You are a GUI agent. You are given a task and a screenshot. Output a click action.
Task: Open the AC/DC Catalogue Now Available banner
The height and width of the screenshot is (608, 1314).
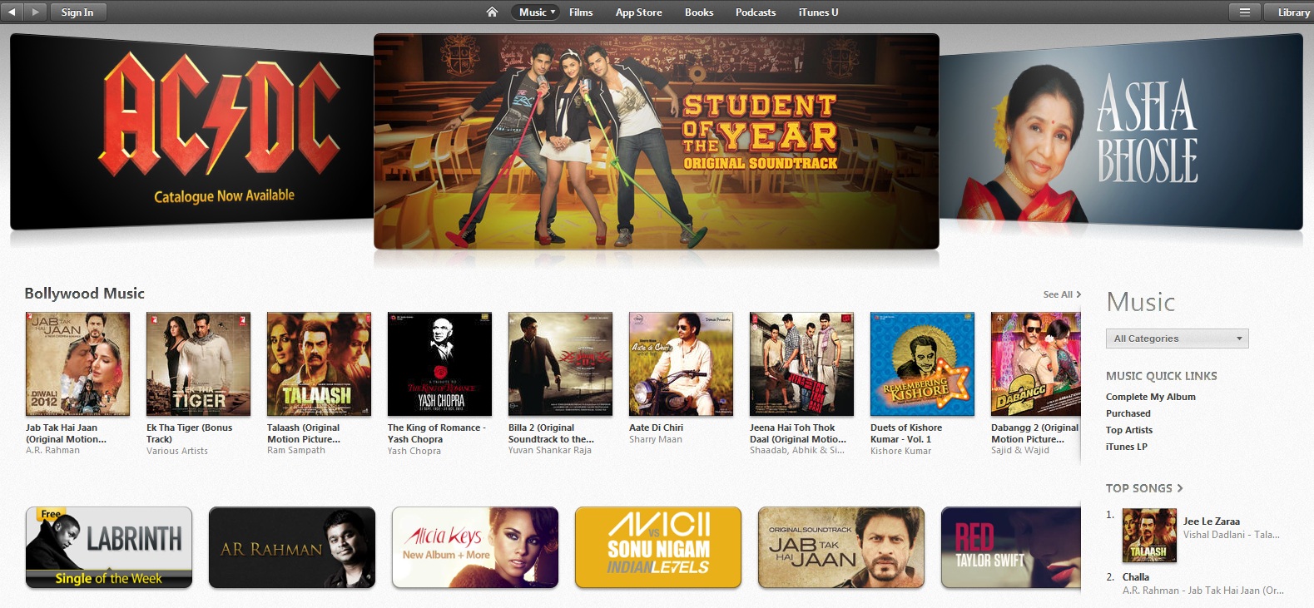point(191,131)
